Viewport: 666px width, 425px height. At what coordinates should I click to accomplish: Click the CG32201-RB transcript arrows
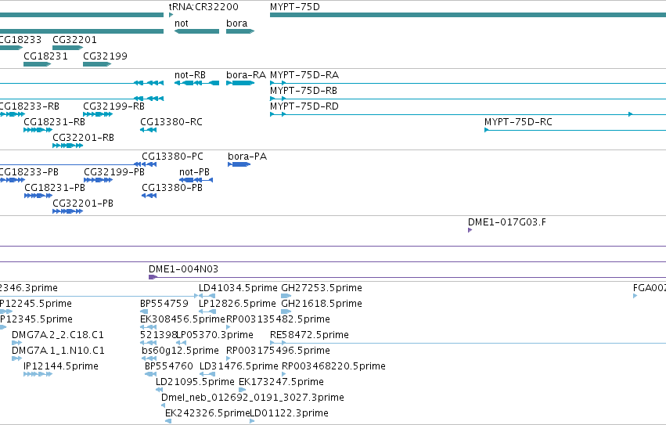click(67, 146)
